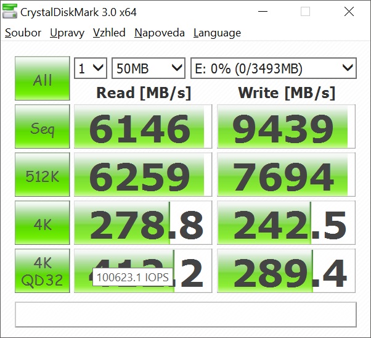Click the empty comment field at bottom
The height and width of the screenshot is (338, 371).
pos(185,315)
